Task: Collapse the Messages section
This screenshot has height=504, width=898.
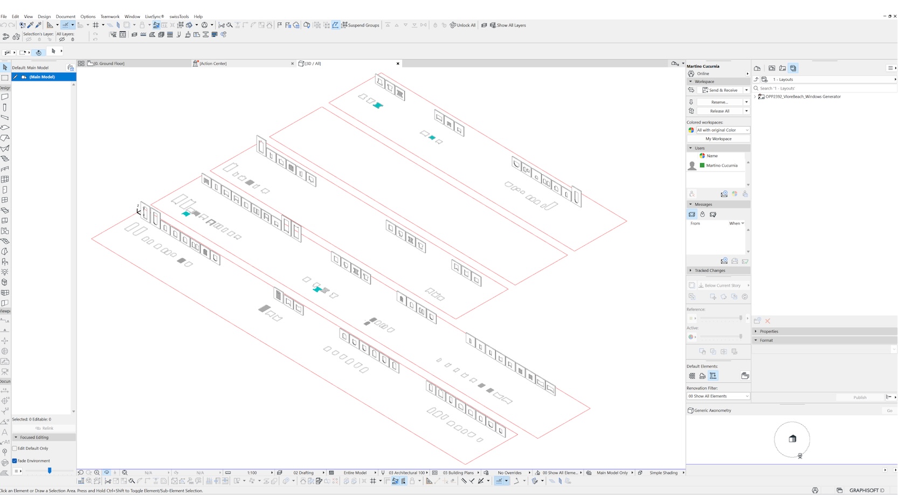Action: point(690,205)
